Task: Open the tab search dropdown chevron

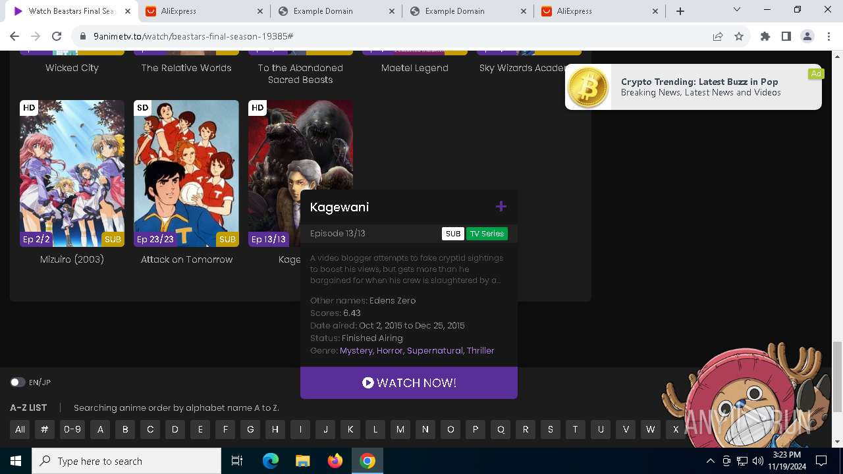Action: [737, 9]
